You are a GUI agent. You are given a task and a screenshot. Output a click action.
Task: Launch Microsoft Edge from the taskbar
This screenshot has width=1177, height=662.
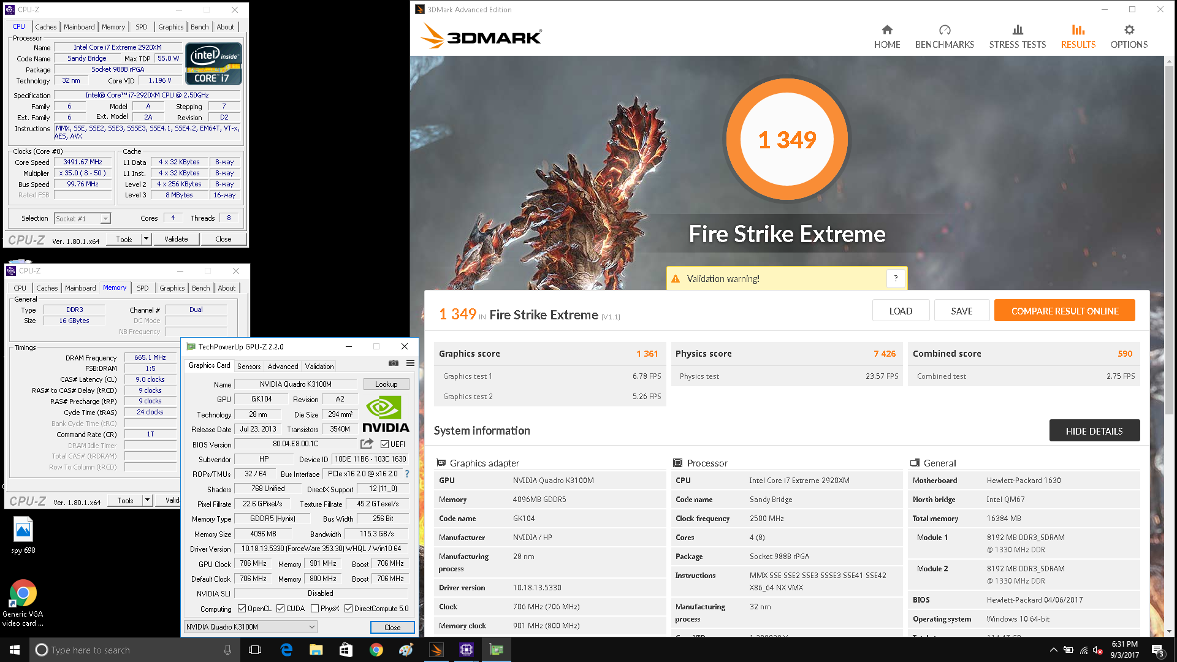coord(286,650)
